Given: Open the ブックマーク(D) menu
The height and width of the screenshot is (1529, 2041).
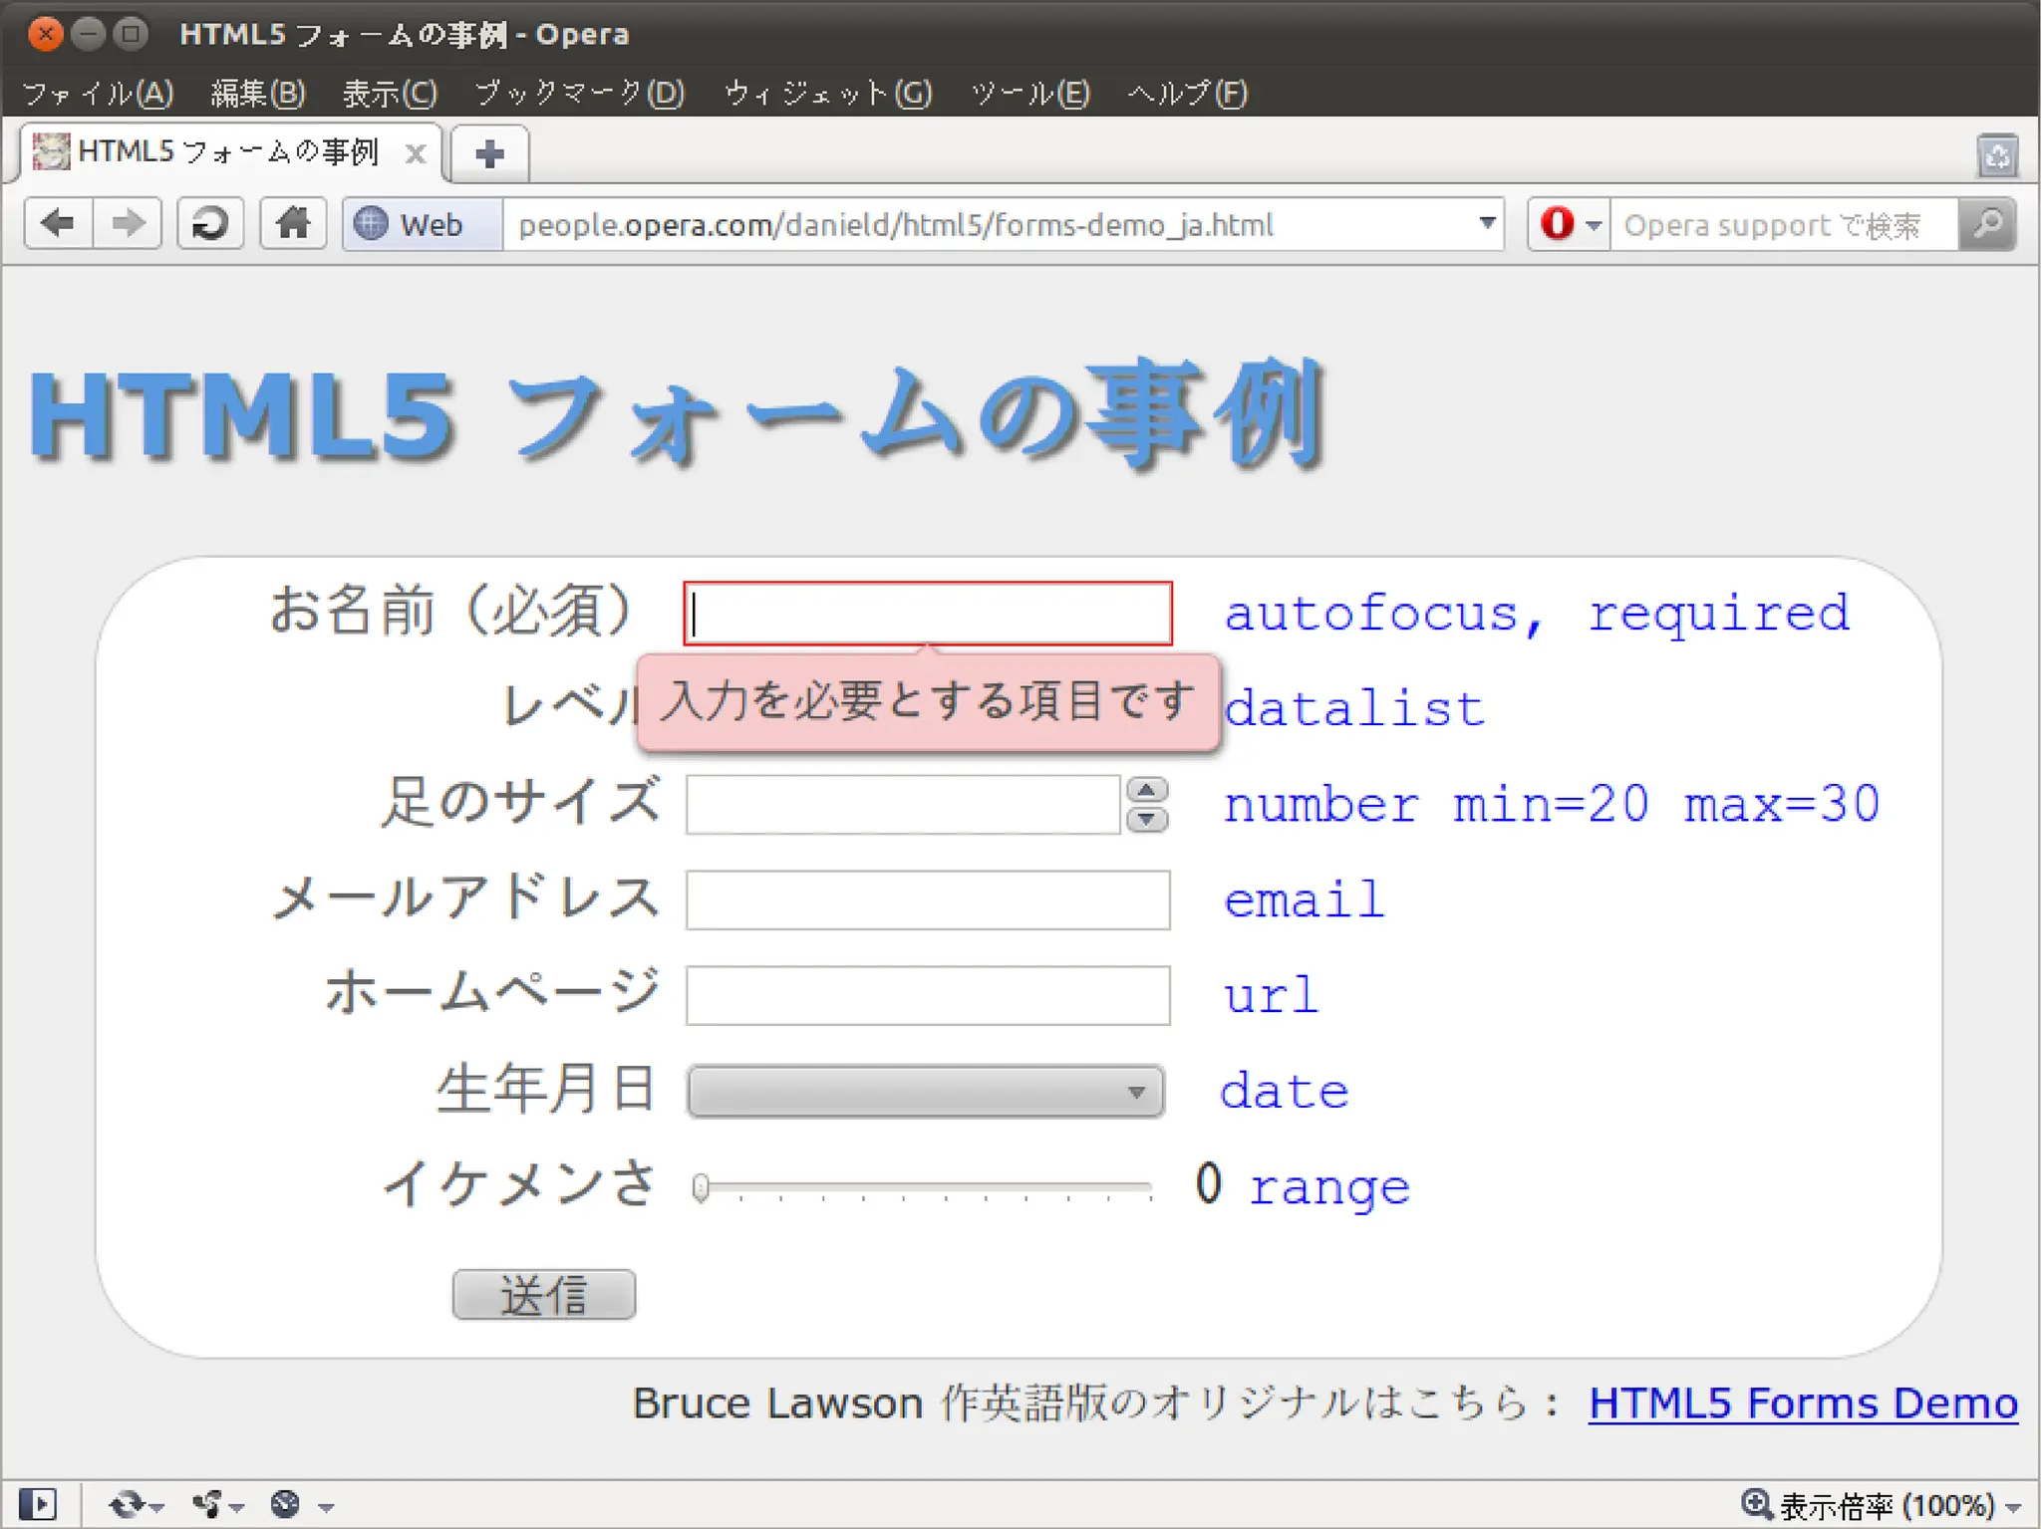Looking at the screenshot, I should point(579,94).
